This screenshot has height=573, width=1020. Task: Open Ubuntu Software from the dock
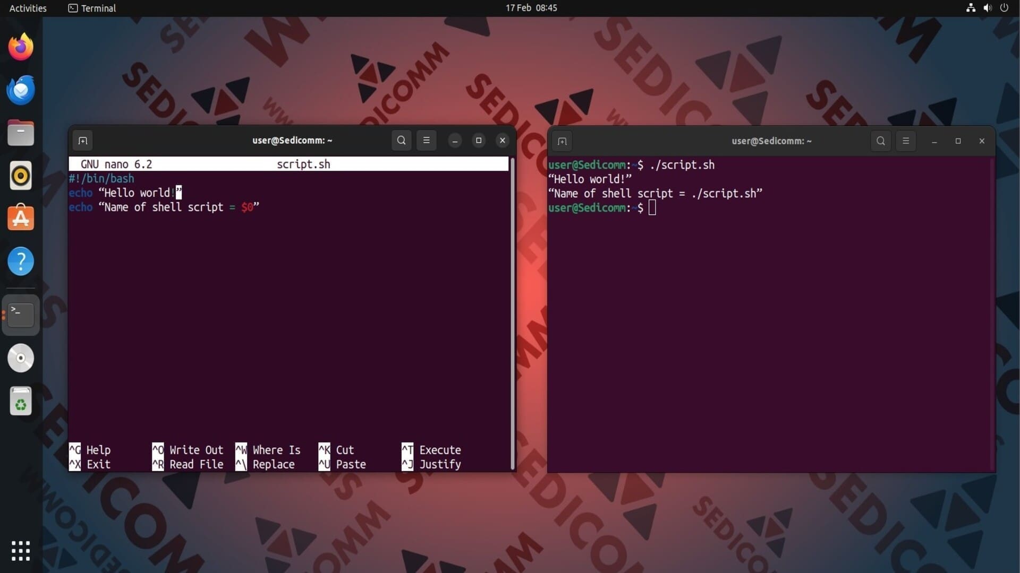pos(21,218)
